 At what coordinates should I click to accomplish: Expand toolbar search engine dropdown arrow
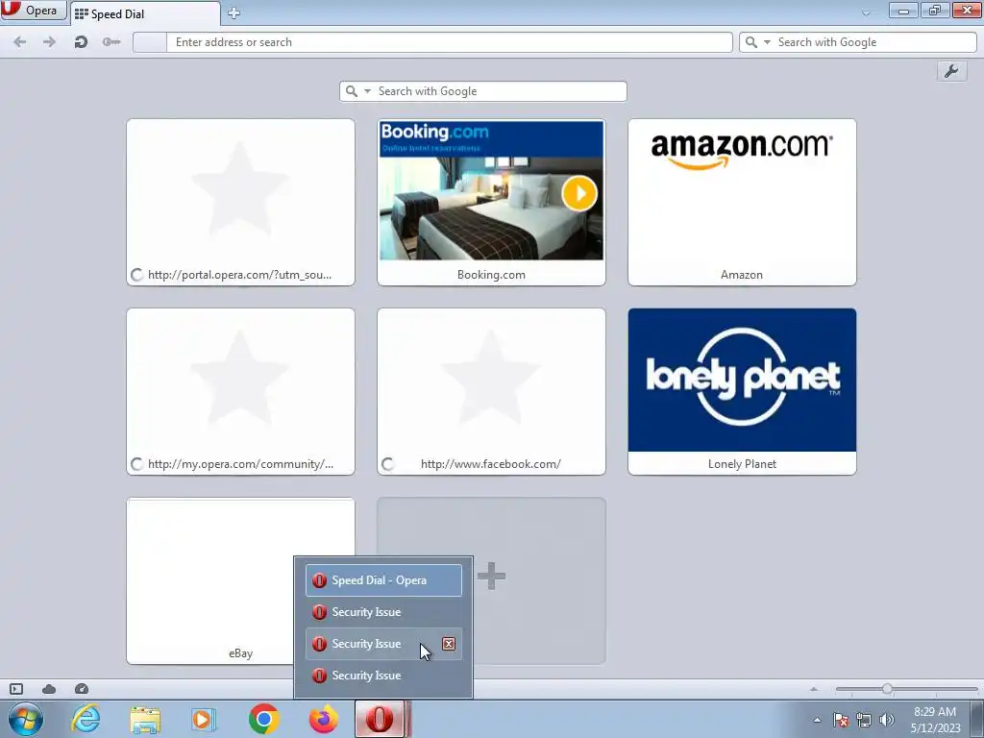point(767,42)
